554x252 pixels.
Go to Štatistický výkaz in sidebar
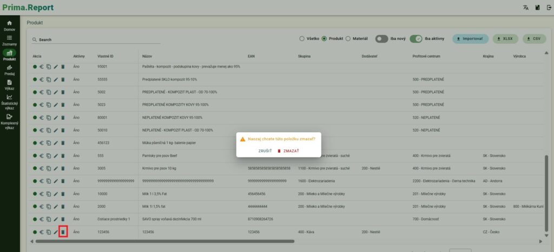9,102
